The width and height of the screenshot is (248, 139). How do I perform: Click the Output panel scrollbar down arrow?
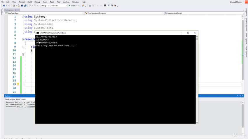click(x=243, y=134)
